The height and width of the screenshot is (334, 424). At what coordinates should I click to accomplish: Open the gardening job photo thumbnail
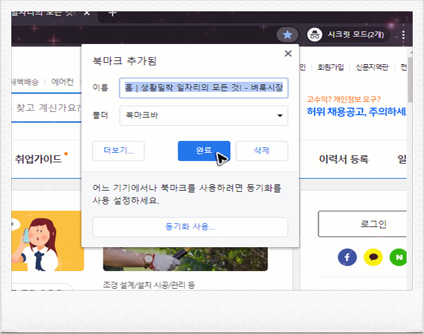(x=186, y=259)
